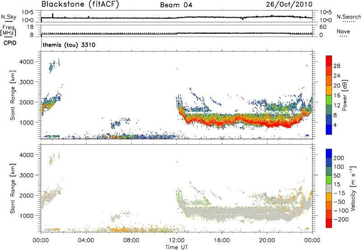361x250 pixels.
Task: Click the red bottom segment of the velocity colorbar
Action: [x=329, y=223]
